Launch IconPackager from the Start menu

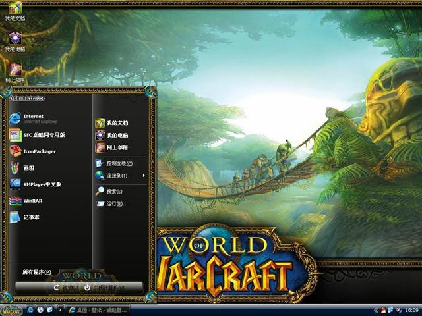tap(32, 151)
